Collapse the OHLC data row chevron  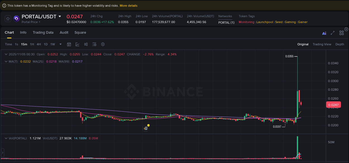tap(6, 54)
